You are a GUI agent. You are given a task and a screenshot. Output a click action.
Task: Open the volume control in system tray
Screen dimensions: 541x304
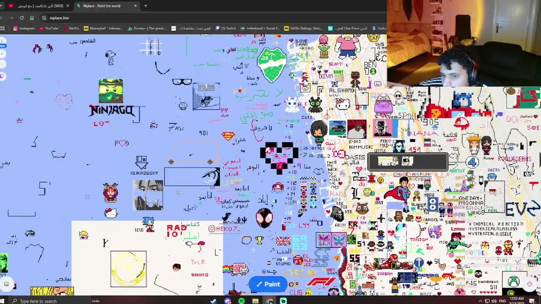[x=494, y=301]
